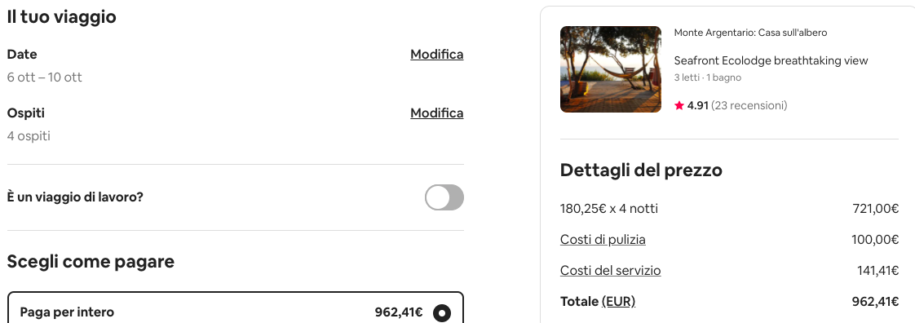Screen dimensions: 915x323
Task: Click the Il tuo viaggio heading
Action: [61, 17]
